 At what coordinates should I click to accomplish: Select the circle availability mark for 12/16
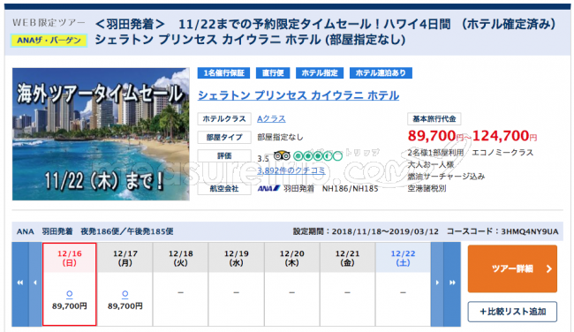point(69,293)
